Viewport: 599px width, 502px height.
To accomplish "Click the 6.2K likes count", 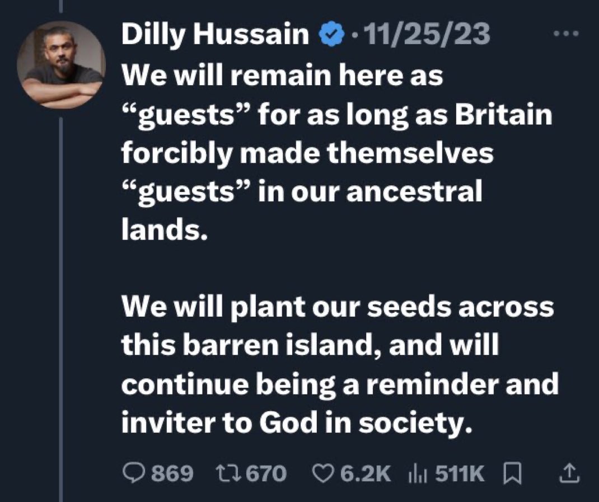I will click(x=365, y=473).
